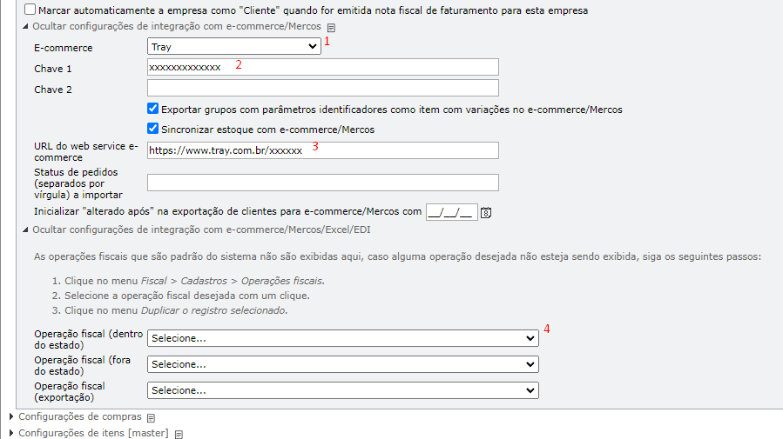Click the Status de pedidos input field
Image resolution: width=783 pixels, height=439 pixels.
322,183
